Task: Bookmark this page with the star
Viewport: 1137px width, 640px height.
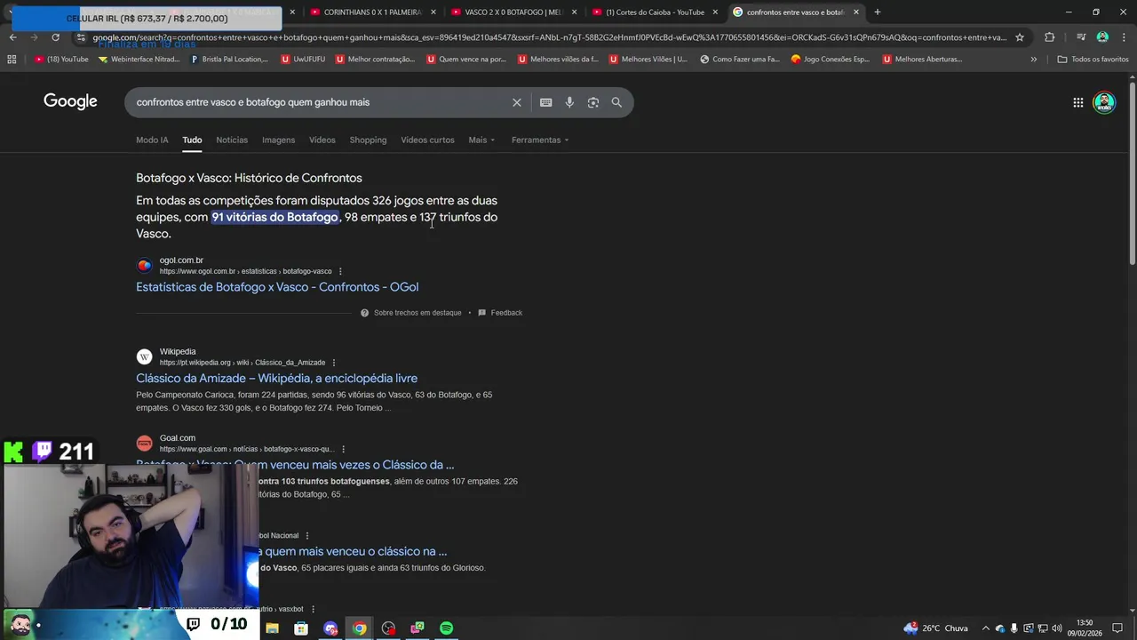Action: tap(1020, 37)
